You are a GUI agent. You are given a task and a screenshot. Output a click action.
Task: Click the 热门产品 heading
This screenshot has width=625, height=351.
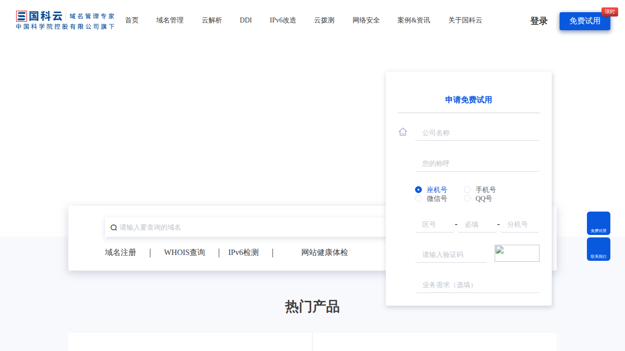[x=312, y=307]
